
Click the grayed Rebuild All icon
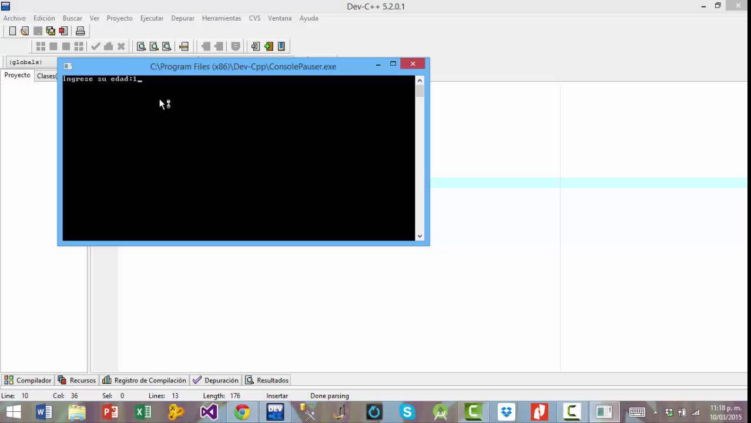point(79,46)
